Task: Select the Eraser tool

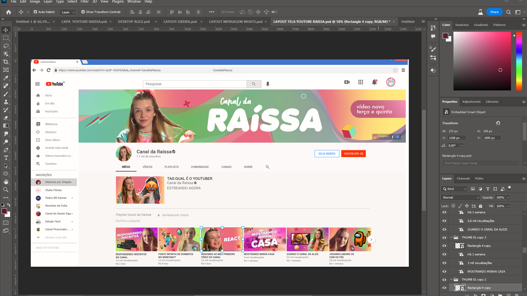Action: tap(6, 118)
